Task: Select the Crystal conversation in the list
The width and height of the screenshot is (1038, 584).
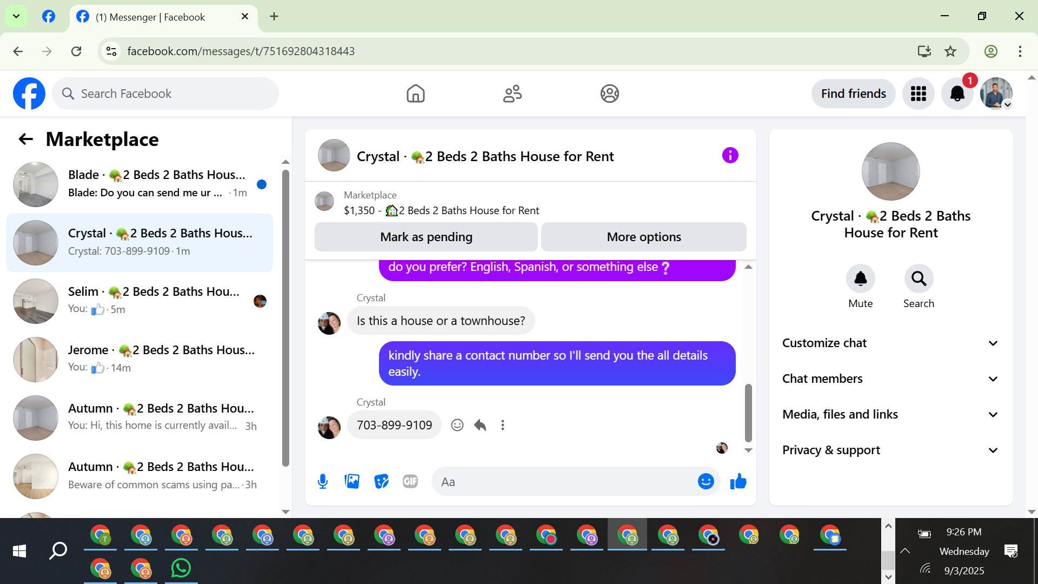Action: coord(139,242)
